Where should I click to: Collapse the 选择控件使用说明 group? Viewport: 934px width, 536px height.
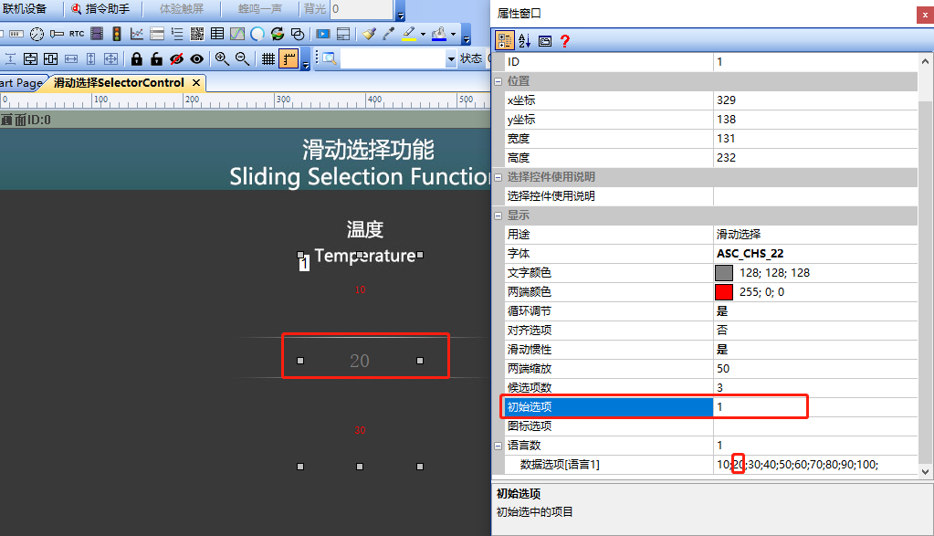(x=498, y=177)
